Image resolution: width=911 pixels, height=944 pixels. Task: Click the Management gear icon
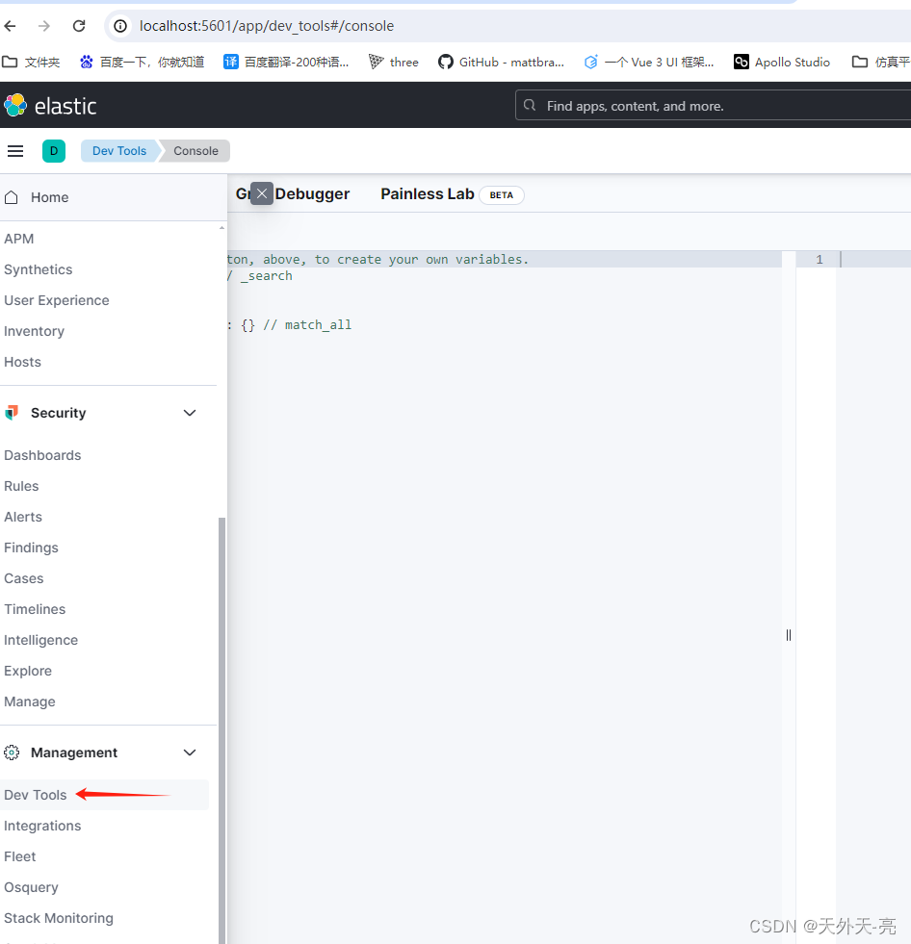coord(12,753)
